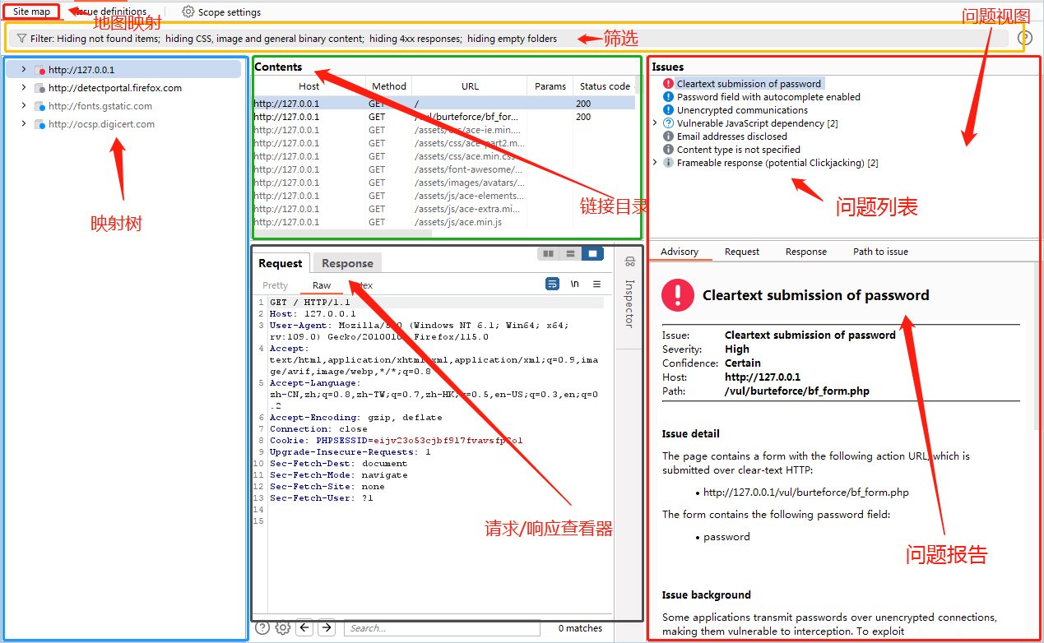Switch to side-by-side request/response layout
Image resolution: width=1044 pixels, height=643 pixels.
coord(548,254)
